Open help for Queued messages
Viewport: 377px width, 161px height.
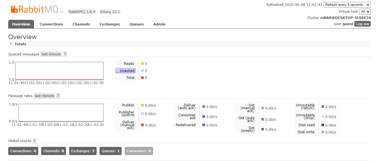pos(65,54)
